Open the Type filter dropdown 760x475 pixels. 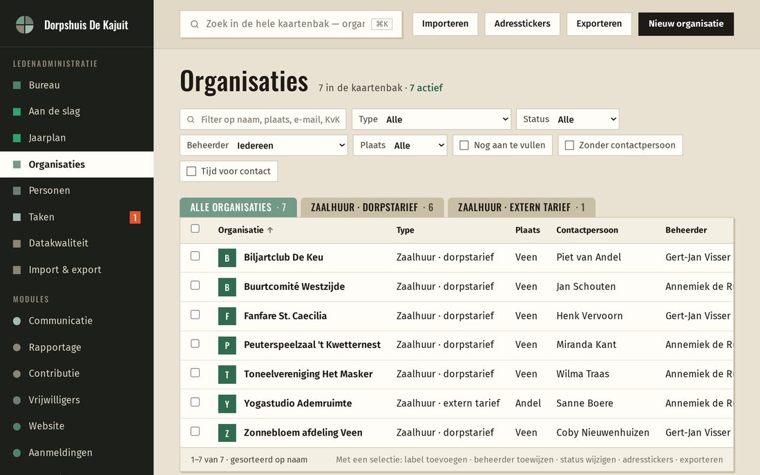click(x=431, y=119)
